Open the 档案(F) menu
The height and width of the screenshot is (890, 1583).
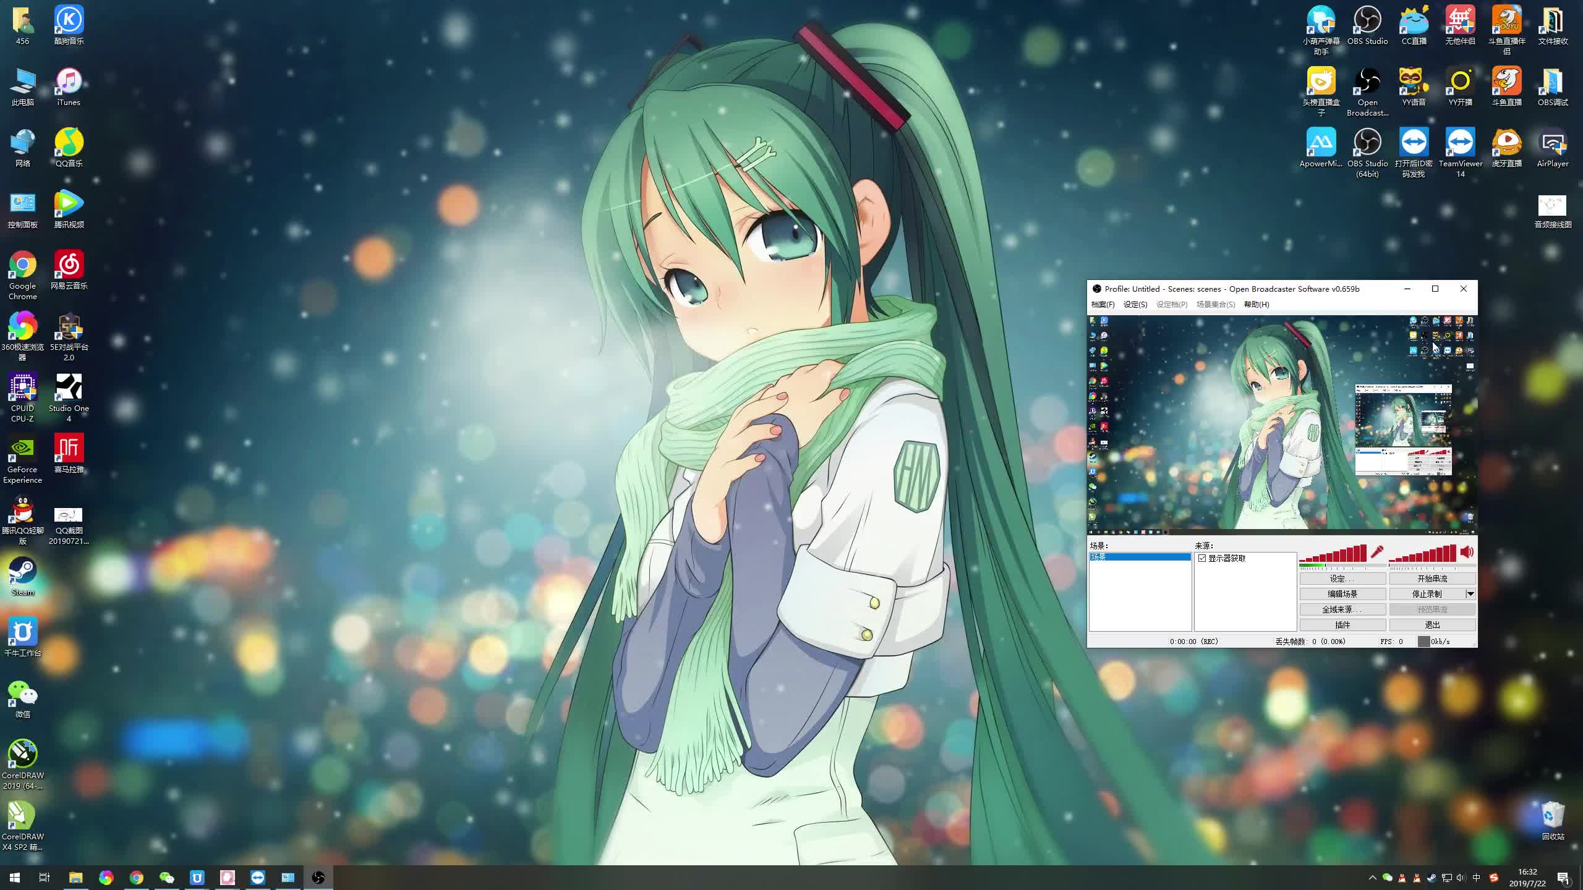point(1103,305)
